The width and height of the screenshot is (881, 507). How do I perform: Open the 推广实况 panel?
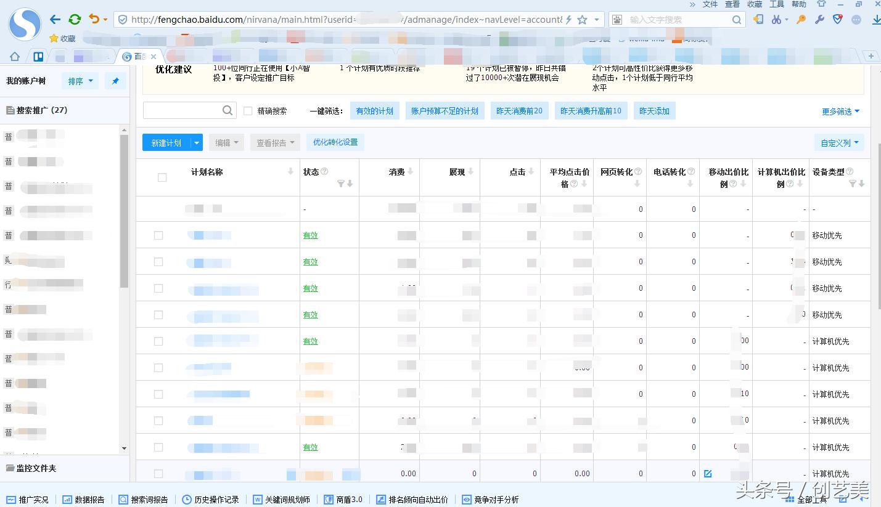(28, 500)
